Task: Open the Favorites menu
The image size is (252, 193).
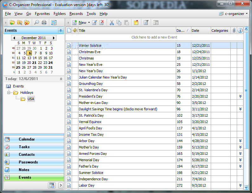Action: tap(42, 14)
